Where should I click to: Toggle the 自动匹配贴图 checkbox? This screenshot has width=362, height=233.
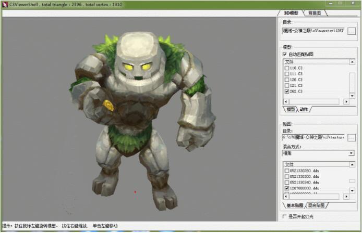(285, 54)
